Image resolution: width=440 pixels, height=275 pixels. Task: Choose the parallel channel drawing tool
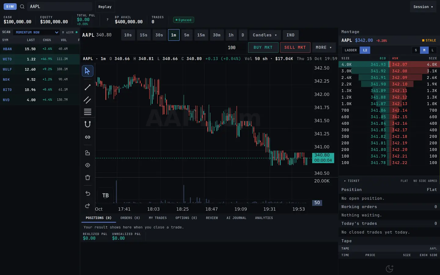click(87, 100)
